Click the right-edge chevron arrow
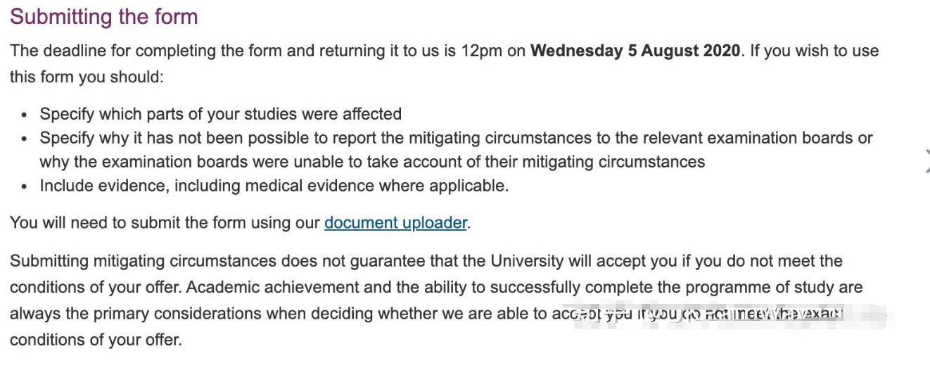 tap(926, 161)
